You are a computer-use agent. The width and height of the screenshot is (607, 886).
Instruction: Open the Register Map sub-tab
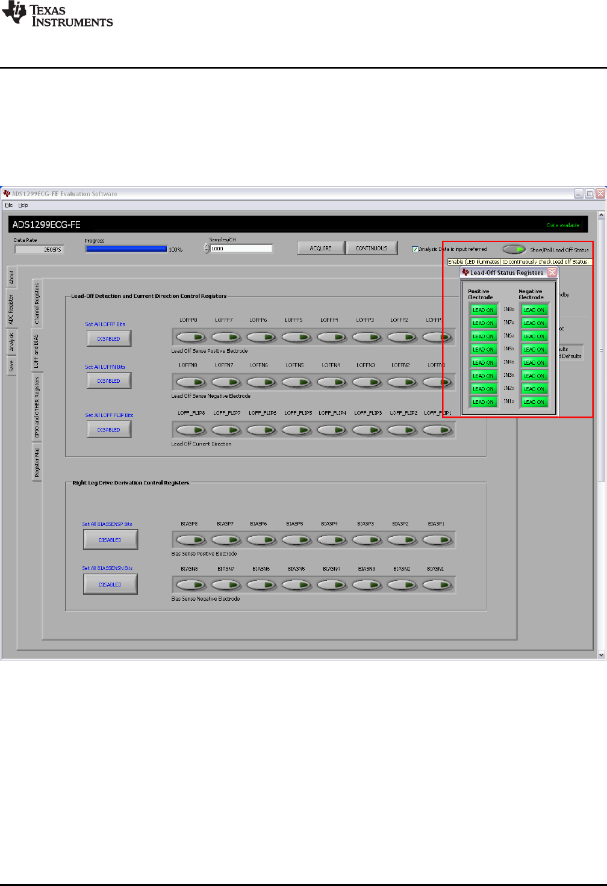click(x=36, y=462)
